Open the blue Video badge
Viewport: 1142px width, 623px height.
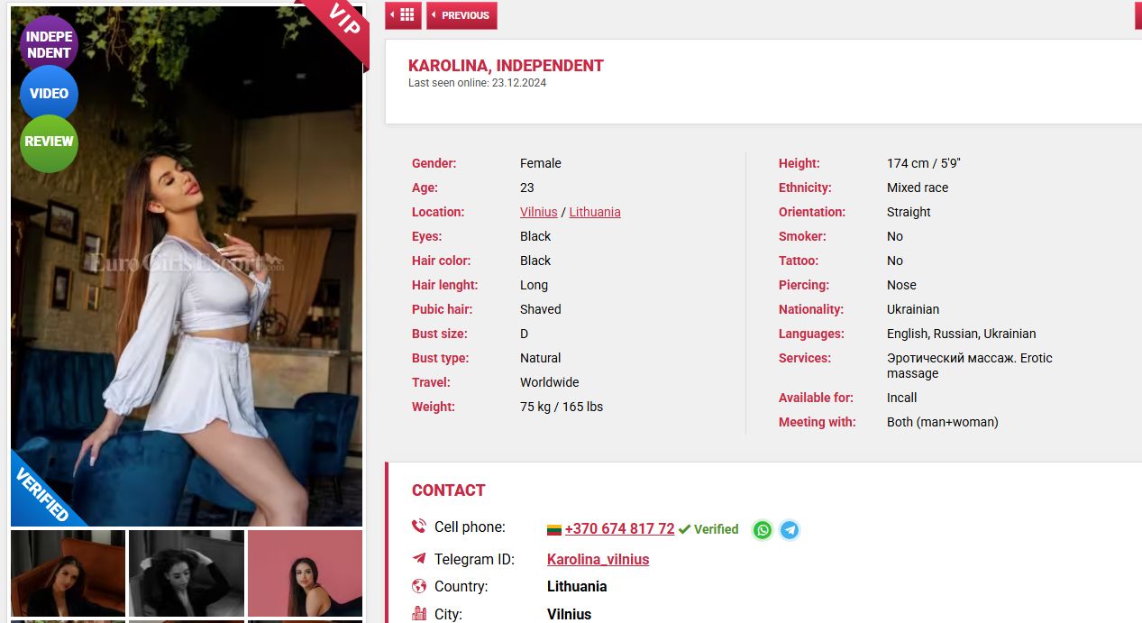49,94
